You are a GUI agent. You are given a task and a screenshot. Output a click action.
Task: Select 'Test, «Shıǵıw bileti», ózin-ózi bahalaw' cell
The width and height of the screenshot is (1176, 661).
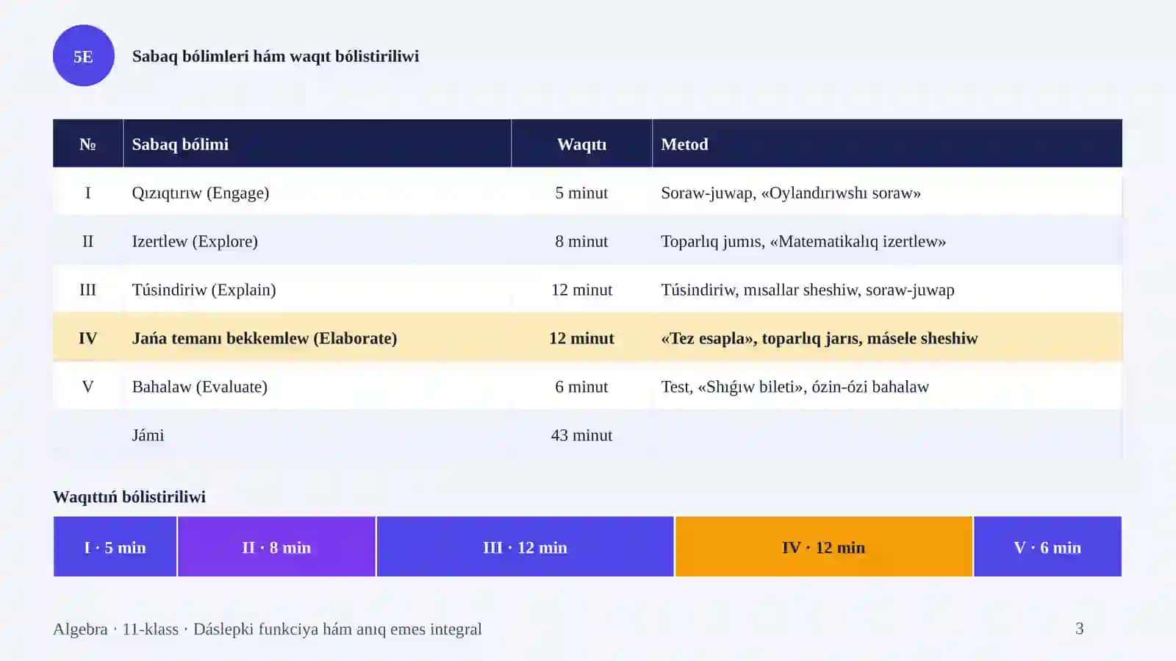(887, 387)
